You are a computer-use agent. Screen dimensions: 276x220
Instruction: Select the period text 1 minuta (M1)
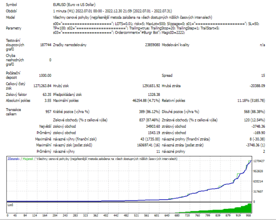(x=64, y=11)
